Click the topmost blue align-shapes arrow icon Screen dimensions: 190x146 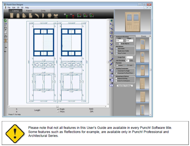pos(111,70)
